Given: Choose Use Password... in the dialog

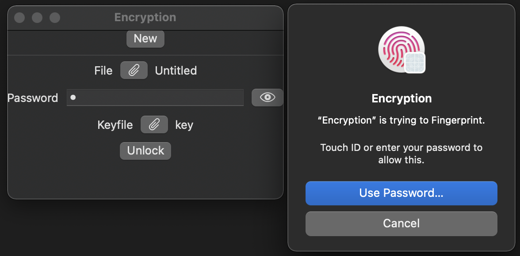Looking at the screenshot, I should tap(401, 193).
